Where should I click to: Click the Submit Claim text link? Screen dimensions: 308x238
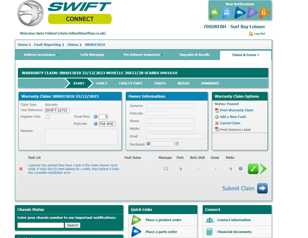(x=238, y=188)
